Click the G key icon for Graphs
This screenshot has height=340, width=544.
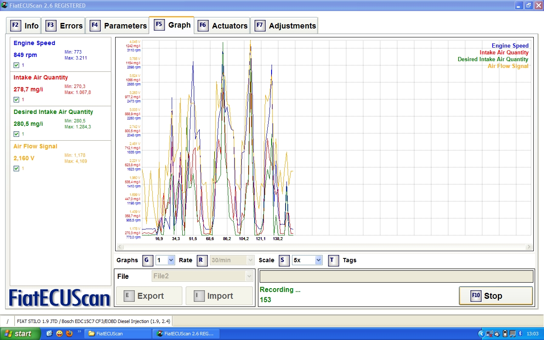[147, 260]
